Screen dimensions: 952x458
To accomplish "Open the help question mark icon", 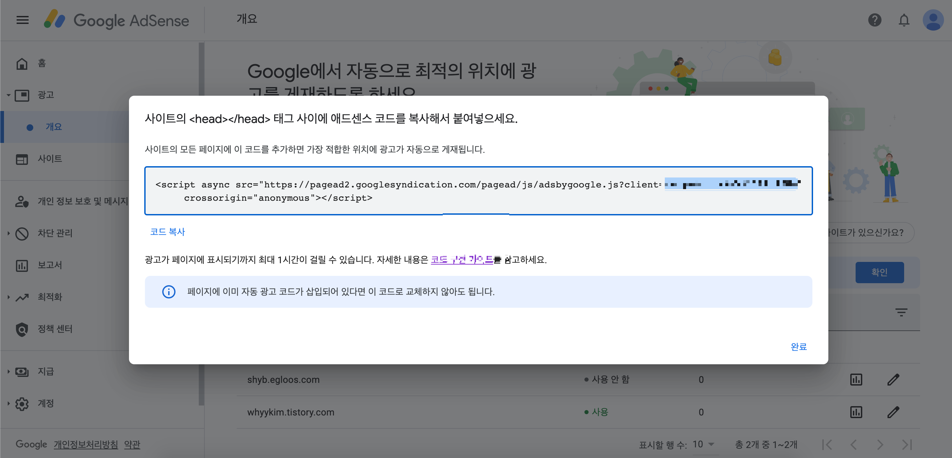I will point(875,20).
